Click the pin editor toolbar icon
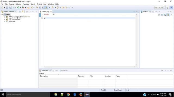The height and width of the screenshot is (97, 174). click(49, 8)
